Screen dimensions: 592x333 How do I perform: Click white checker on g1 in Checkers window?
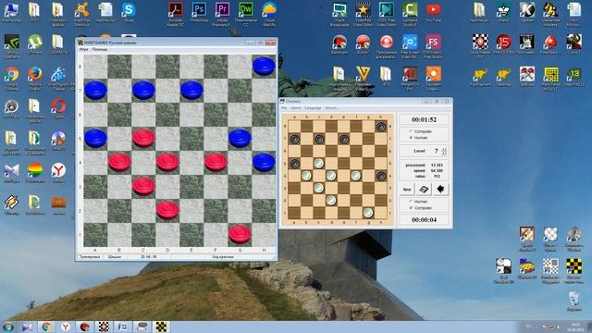coord(368,213)
